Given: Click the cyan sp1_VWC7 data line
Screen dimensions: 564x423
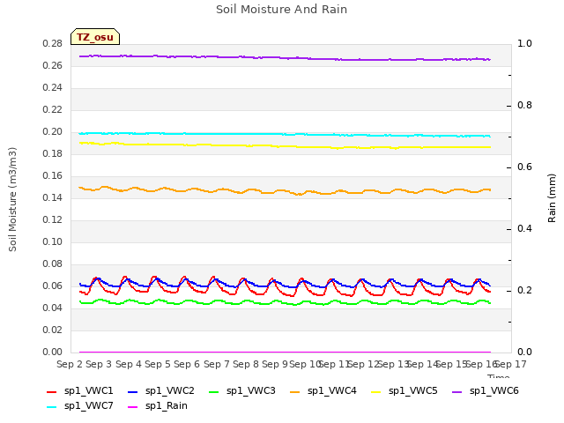Looking at the screenshot, I should 284,134.
